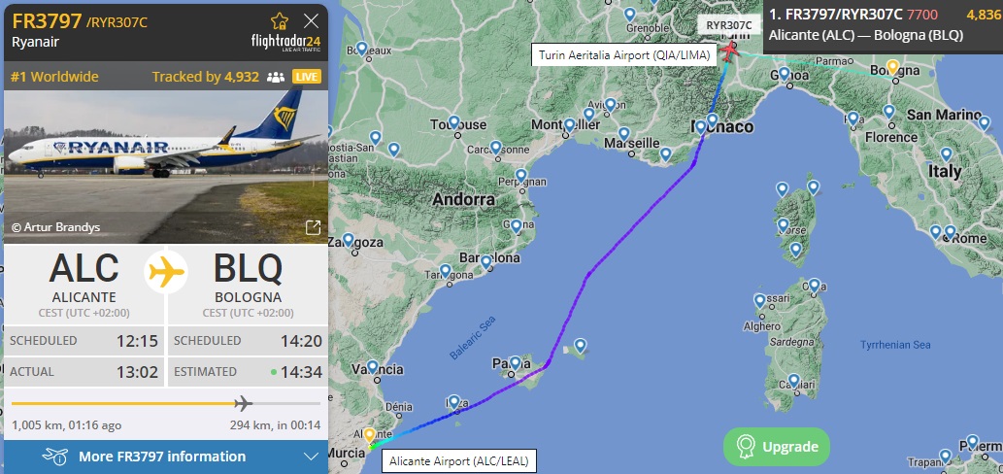Click the Marseille airport pin

[x=623, y=134]
